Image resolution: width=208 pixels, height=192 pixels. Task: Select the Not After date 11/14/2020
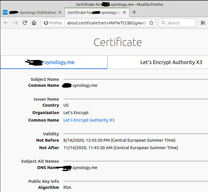[121, 148]
